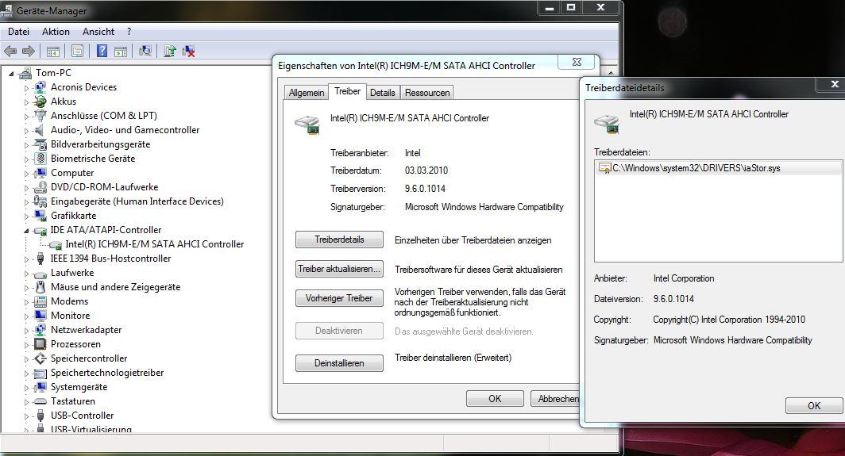The width and height of the screenshot is (845, 456).
Task: Open the Aktion menu
Action: (x=56, y=32)
